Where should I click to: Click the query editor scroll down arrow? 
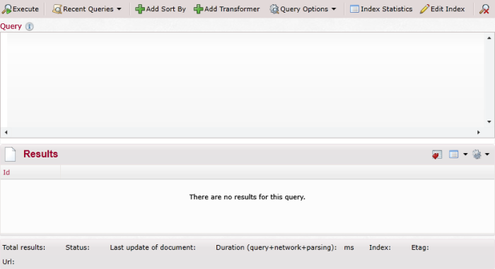(489, 121)
